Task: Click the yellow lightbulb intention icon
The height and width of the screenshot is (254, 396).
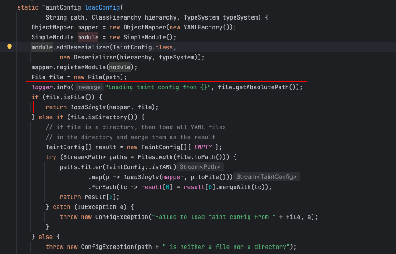Action: click(10, 47)
